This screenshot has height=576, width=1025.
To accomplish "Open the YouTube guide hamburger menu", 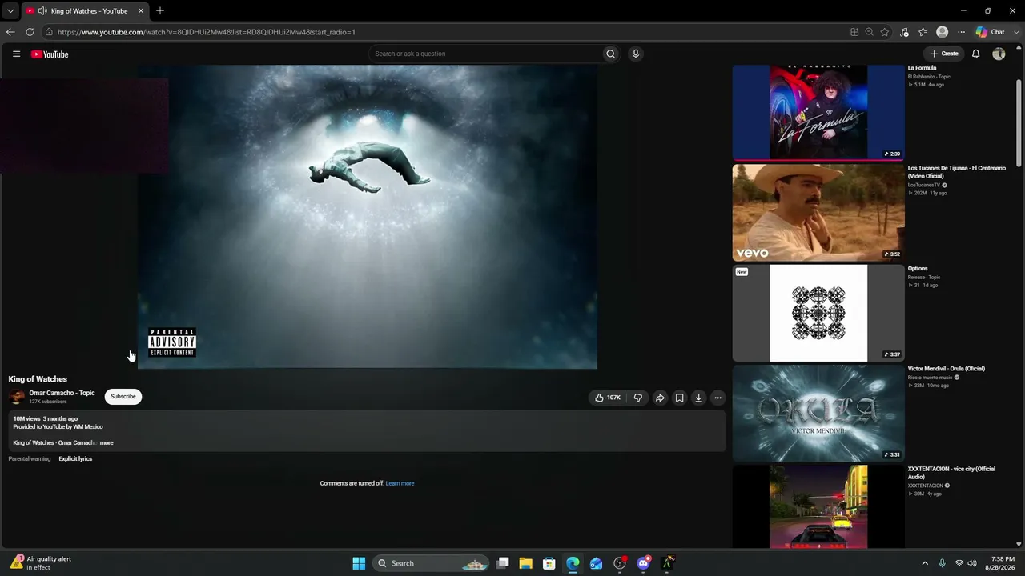I will click(x=16, y=54).
